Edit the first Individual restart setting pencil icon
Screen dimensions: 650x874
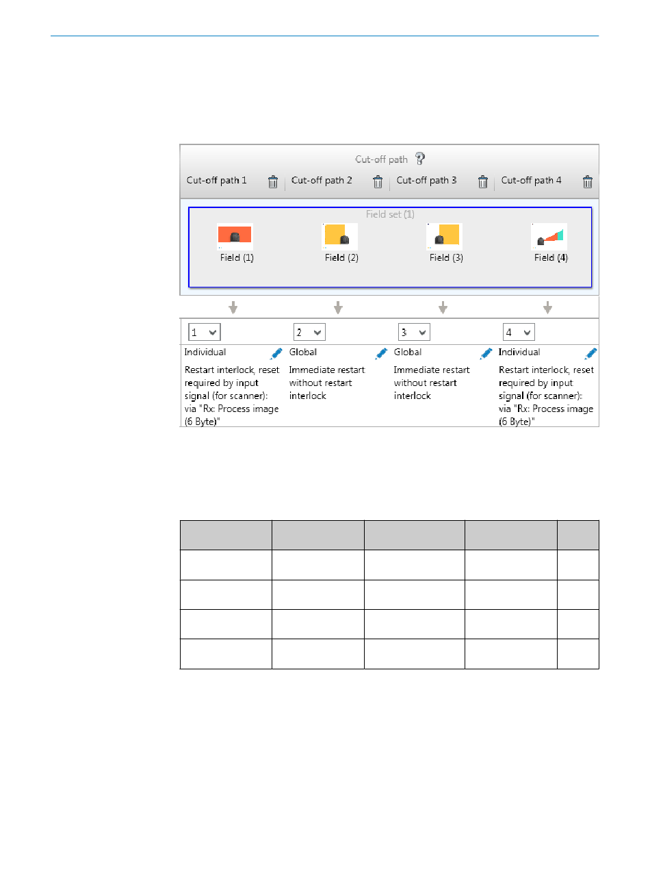coord(276,353)
